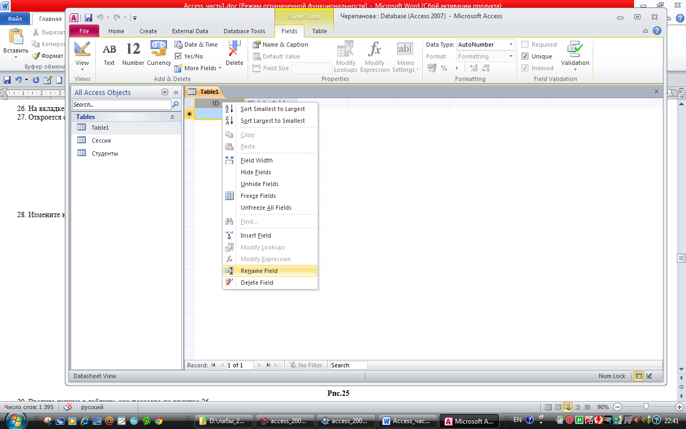Switch to Datasheet View status icon

tap(638, 376)
